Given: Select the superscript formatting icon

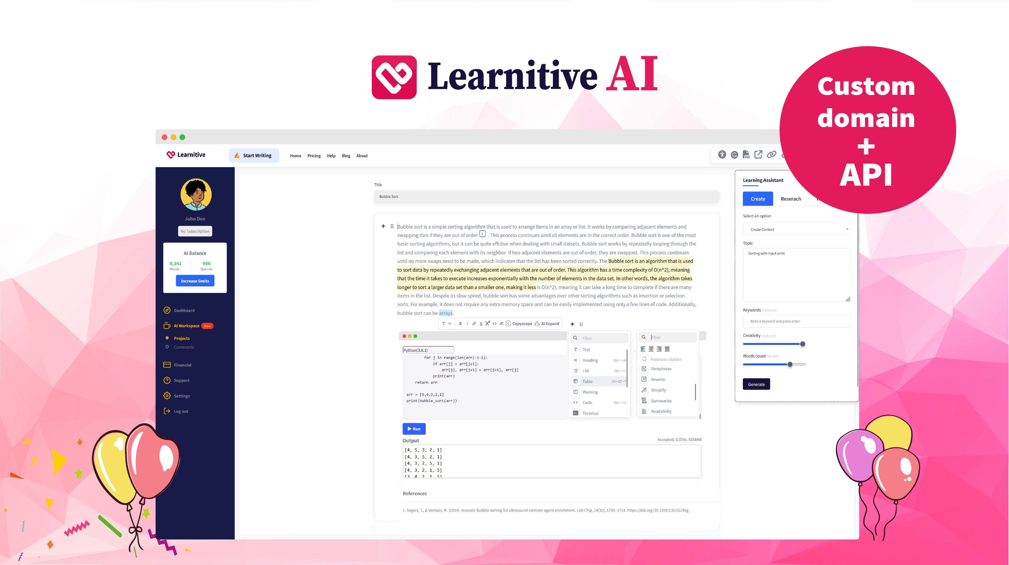Looking at the screenshot, I should click(488, 323).
